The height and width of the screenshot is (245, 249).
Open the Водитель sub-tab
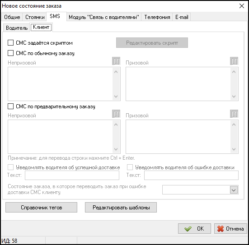(x=17, y=28)
